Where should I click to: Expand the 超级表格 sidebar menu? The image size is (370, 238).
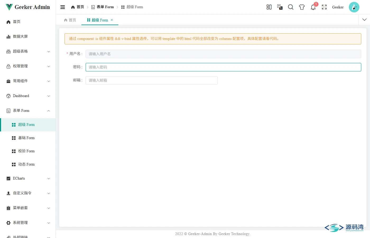(x=28, y=51)
